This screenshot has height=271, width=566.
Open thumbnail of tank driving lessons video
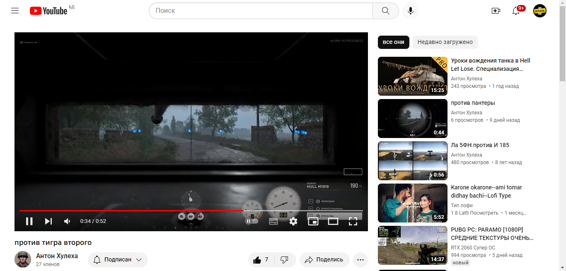(413, 76)
